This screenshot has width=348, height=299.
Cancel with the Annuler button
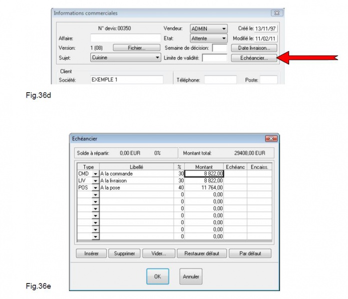click(191, 277)
